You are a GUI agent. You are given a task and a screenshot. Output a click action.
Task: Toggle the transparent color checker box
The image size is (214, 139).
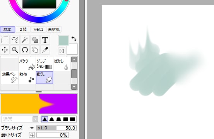62,51
